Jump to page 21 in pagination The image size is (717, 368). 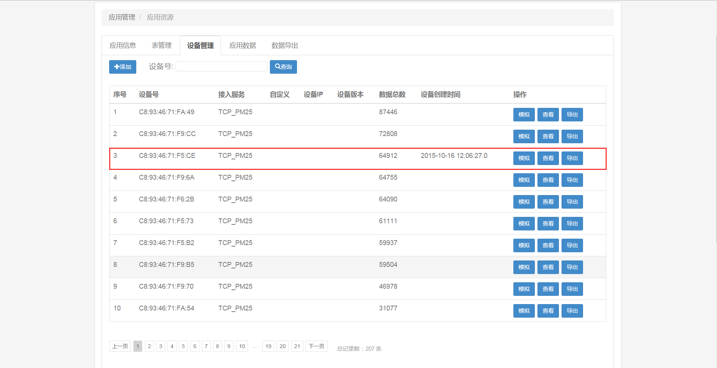(x=297, y=346)
